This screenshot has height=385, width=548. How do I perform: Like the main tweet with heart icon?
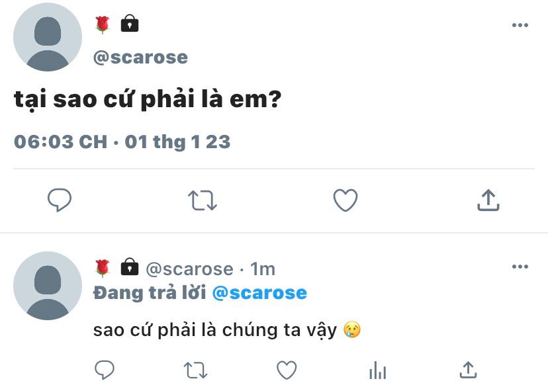[345, 200]
